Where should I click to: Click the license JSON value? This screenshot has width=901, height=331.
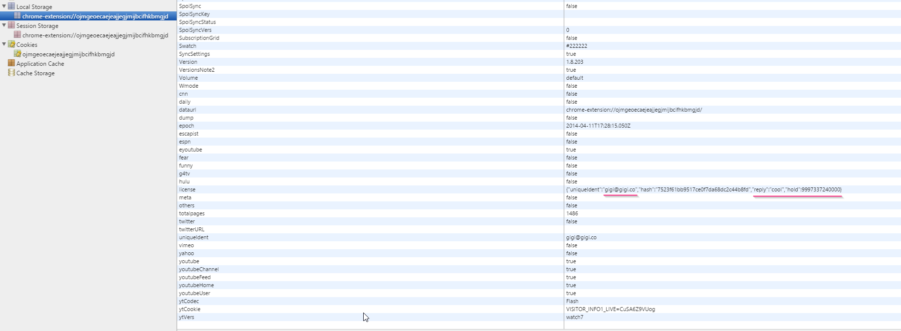click(x=703, y=189)
